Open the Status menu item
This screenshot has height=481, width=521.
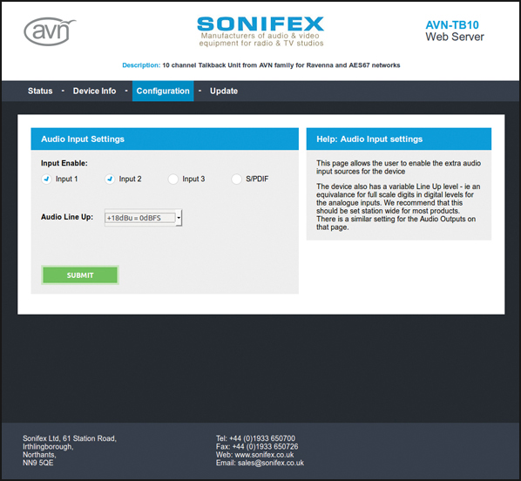(x=40, y=91)
